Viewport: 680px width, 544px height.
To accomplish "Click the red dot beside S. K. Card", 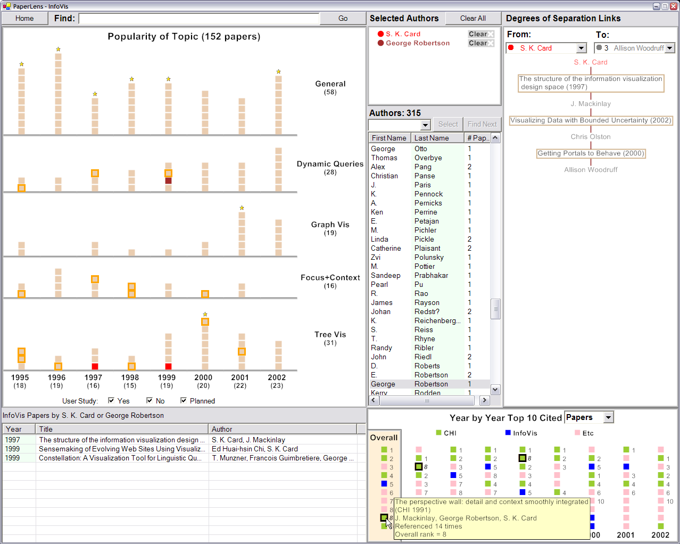I will (380, 34).
